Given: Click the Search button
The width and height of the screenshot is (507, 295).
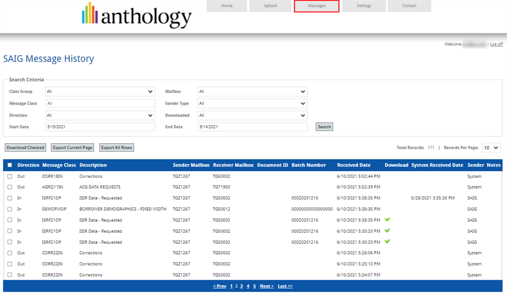Looking at the screenshot, I should click(x=324, y=127).
